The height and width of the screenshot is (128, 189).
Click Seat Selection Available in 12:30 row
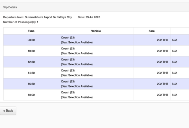(77, 64)
